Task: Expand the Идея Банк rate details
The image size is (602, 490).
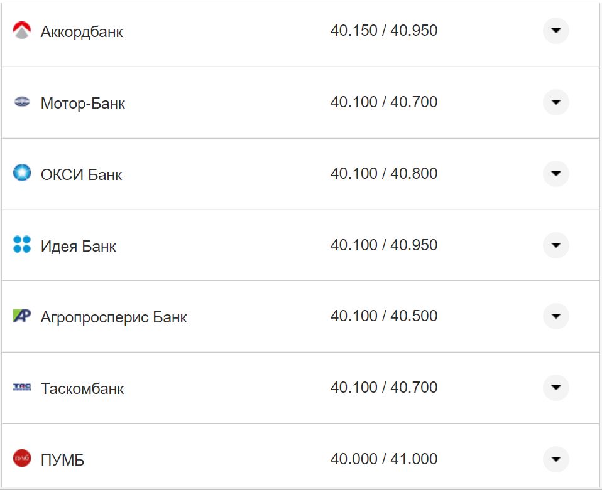Action: pos(555,245)
